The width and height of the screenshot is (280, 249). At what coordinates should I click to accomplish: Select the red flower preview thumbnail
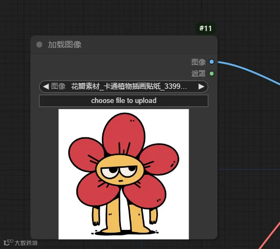point(124,174)
